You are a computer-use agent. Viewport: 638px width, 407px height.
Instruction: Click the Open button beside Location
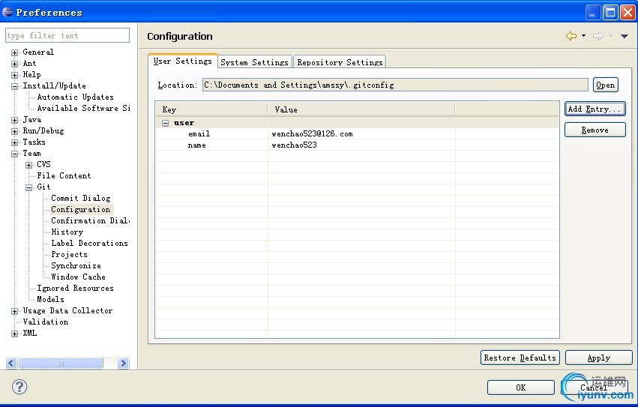(x=606, y=85)
